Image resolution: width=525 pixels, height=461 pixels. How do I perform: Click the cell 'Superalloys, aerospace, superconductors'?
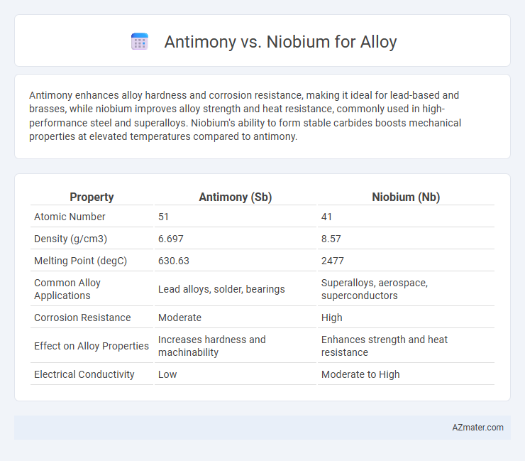375,289
